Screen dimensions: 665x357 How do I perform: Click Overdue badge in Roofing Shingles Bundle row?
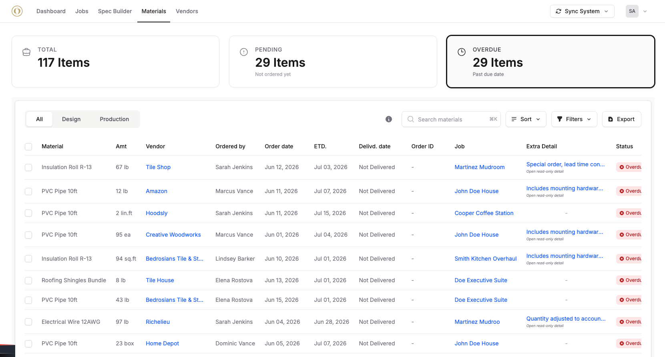[x=629, y=280]
